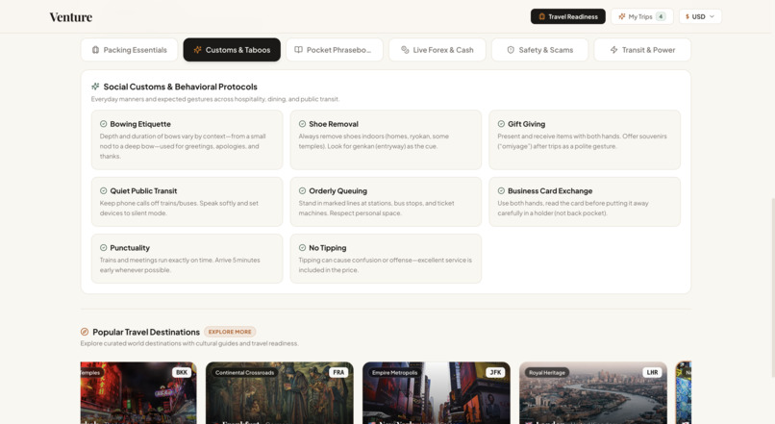Select the Orderly Queuing card title
775x424 pixels.
338,190
